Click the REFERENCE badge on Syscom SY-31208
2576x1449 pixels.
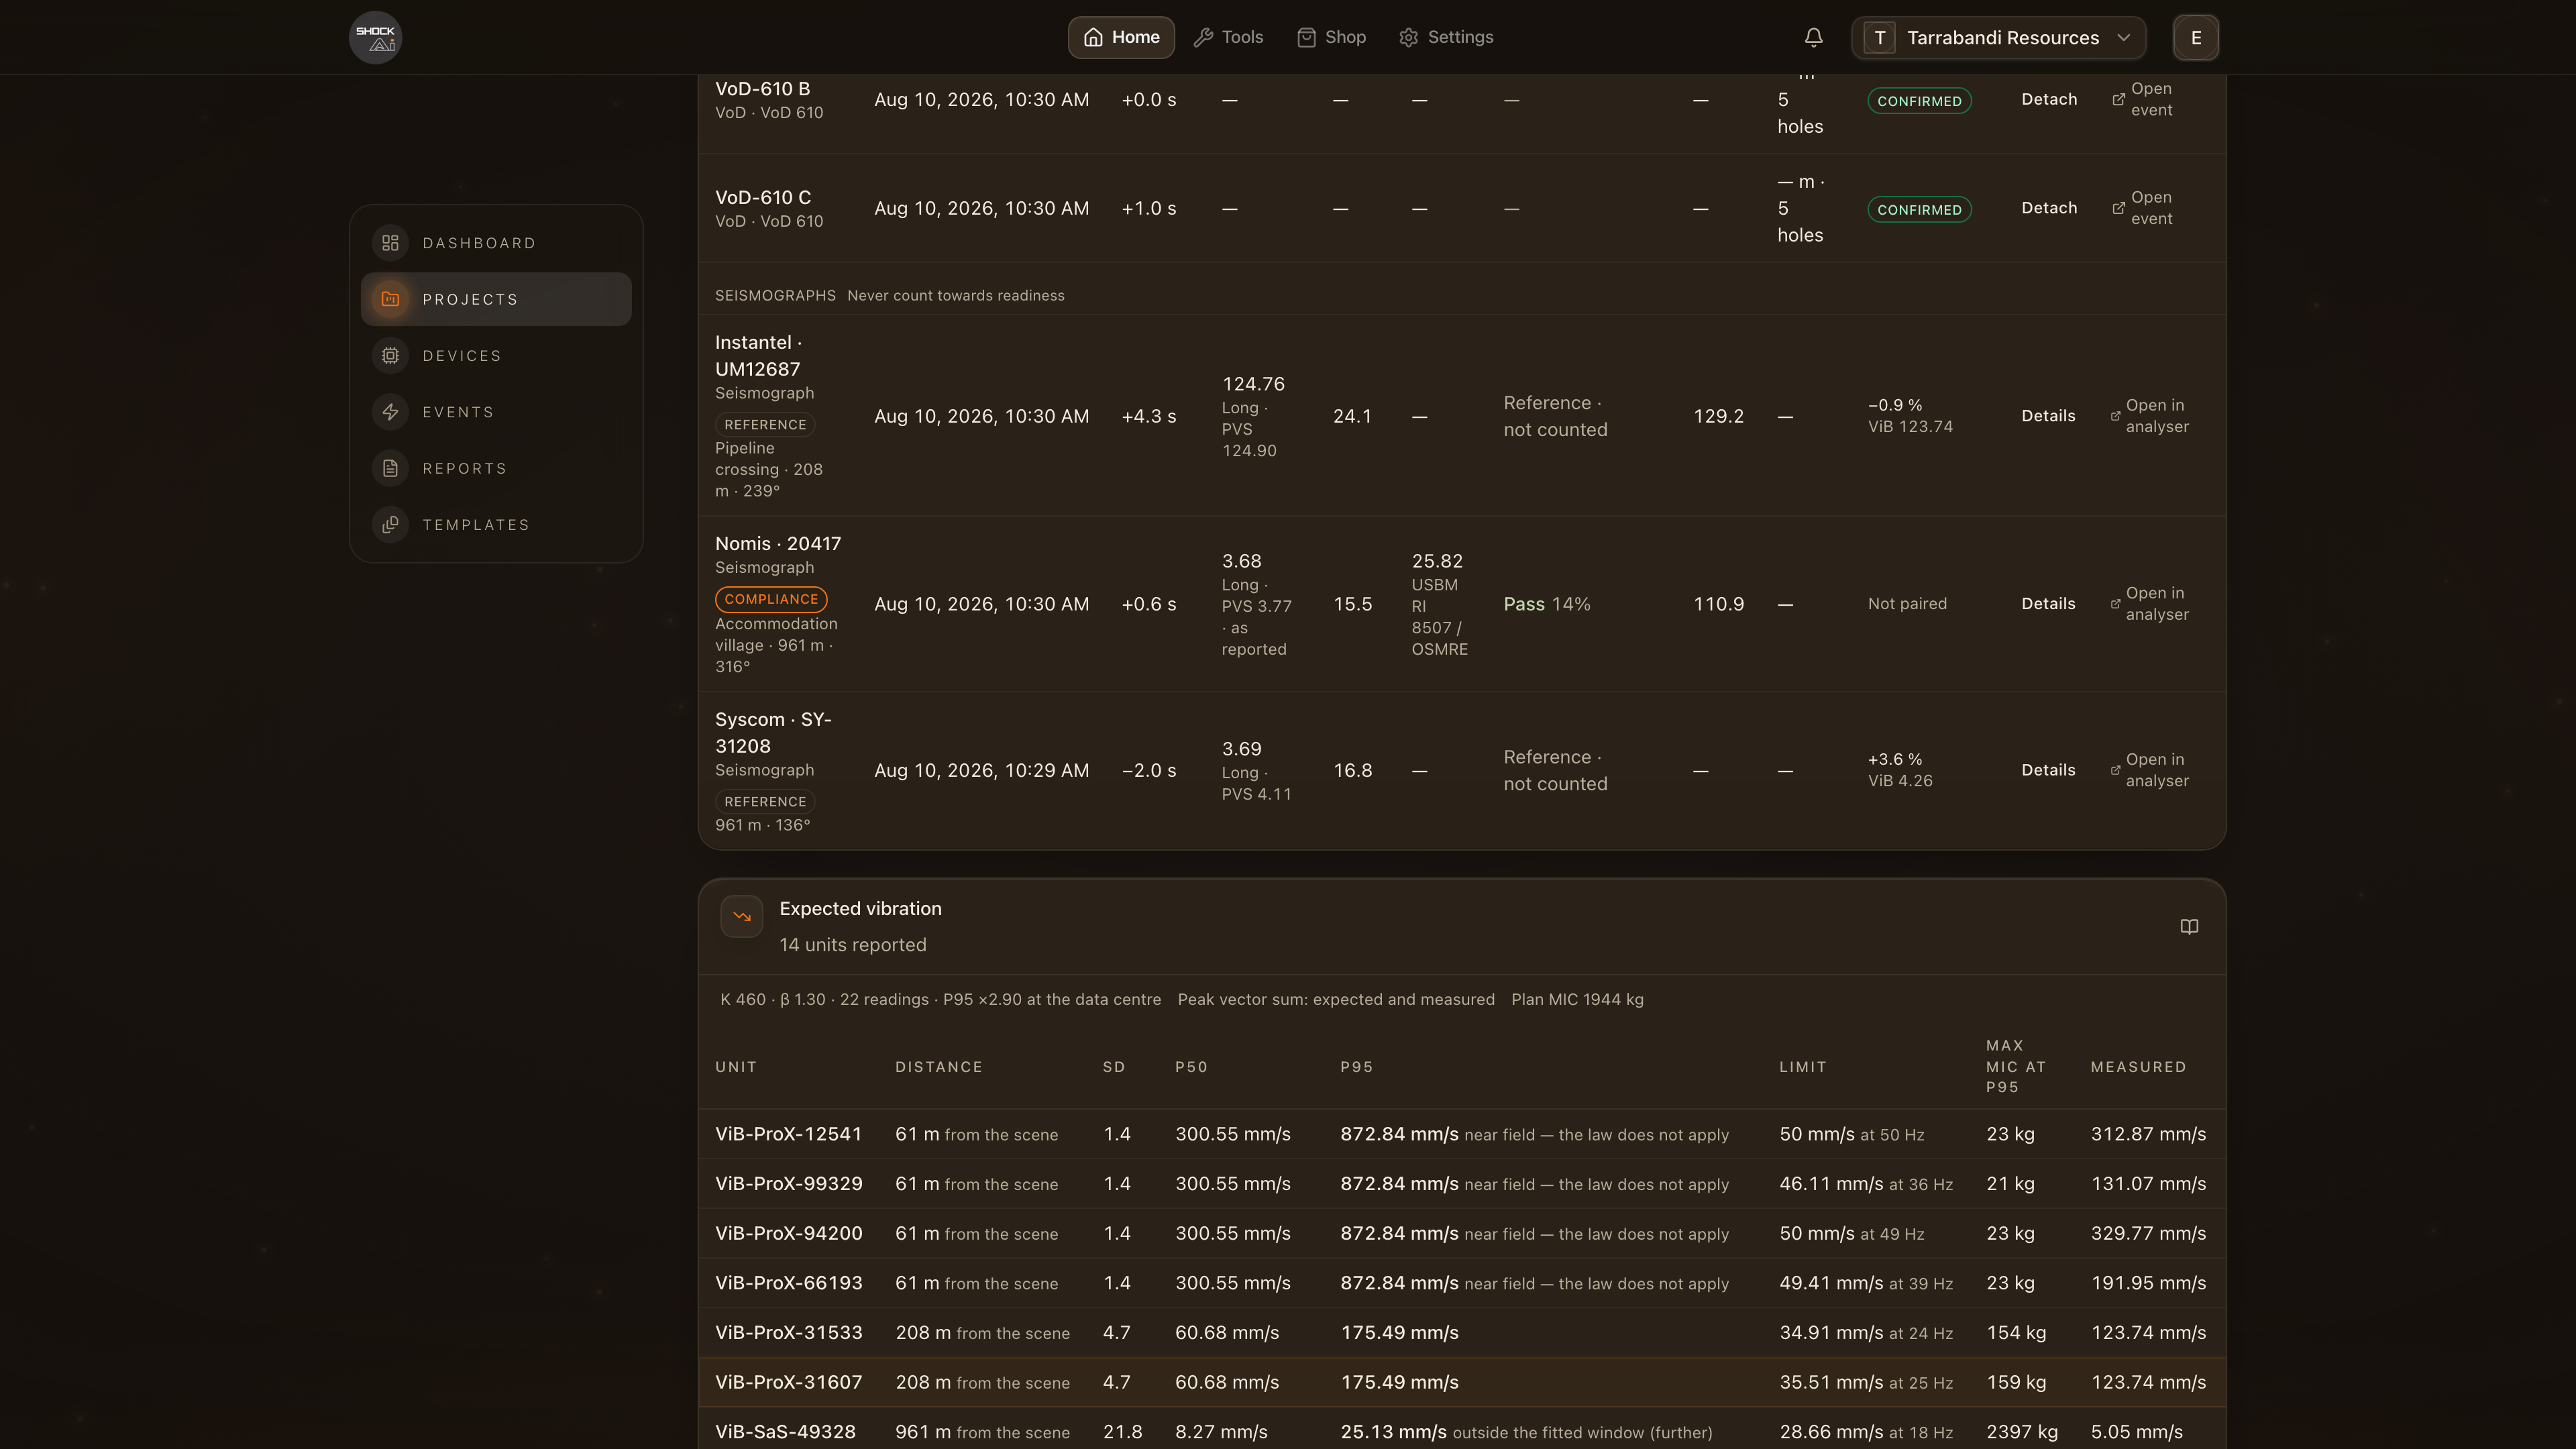coord(765,802)
